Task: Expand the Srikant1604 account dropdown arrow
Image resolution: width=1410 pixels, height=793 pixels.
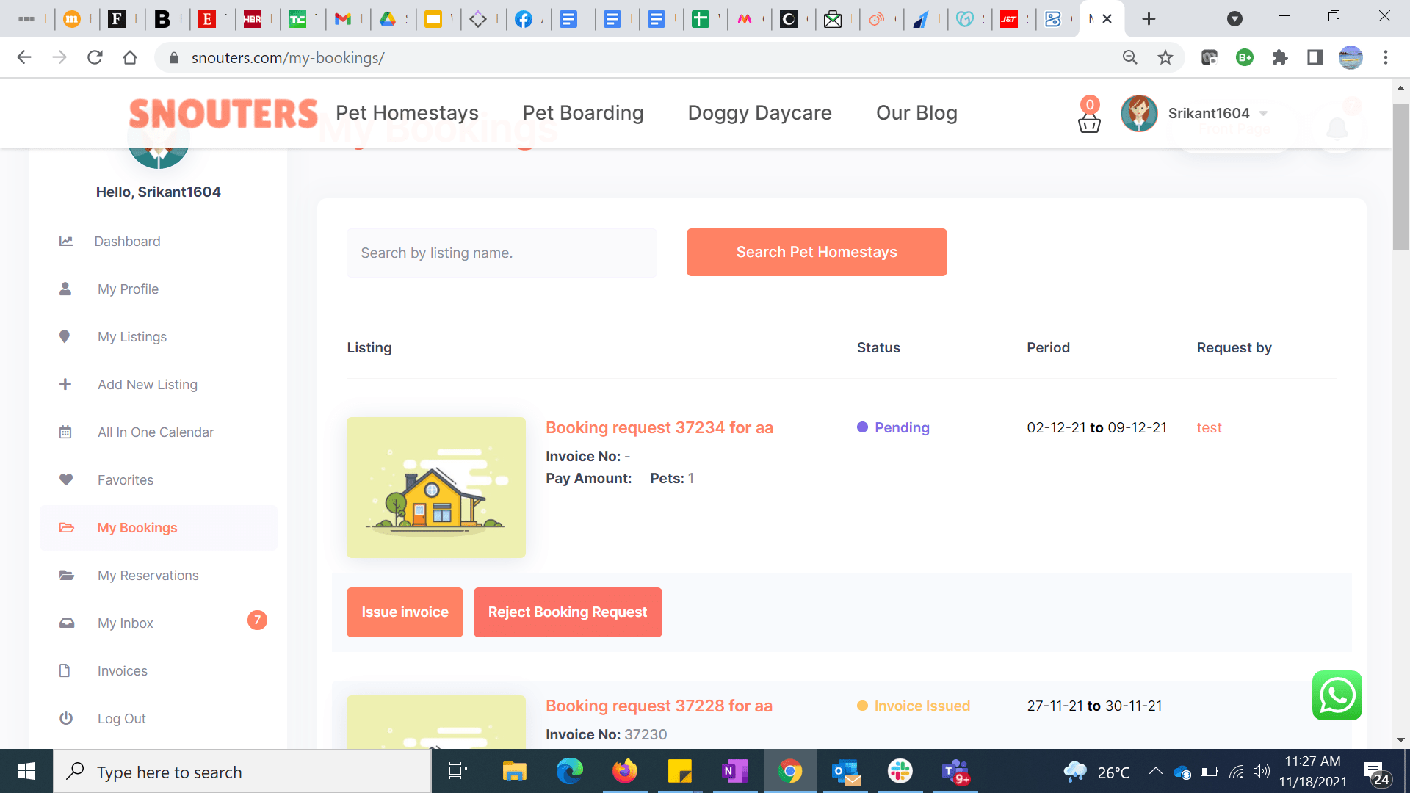Action: tap(1263, 113)
